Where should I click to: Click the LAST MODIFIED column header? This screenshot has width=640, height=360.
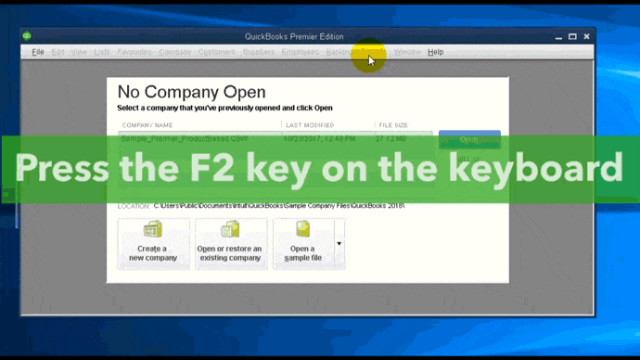[x=310, y=125]
